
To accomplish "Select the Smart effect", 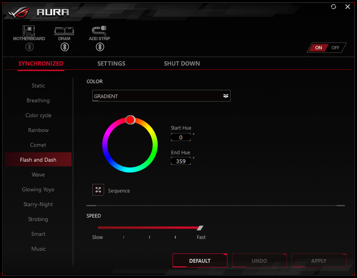I will point(38,234).
